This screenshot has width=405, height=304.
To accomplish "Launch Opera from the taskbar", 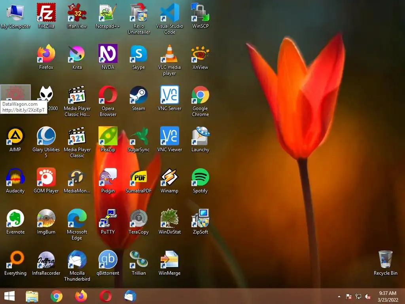I will 106,296.
